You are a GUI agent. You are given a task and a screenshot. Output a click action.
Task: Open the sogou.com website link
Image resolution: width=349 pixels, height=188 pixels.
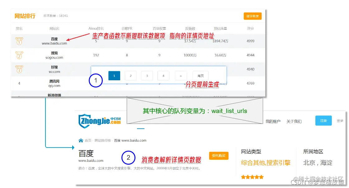54,57
